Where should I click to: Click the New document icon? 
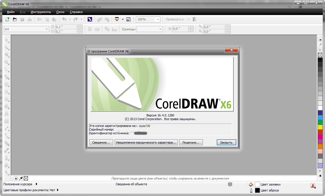[7, 19]
